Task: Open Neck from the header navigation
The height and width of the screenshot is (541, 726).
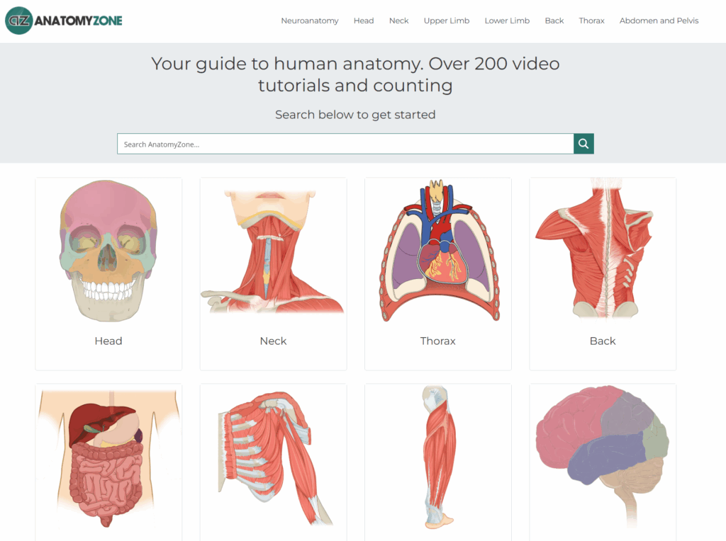Action: click(x=398, y=21)
